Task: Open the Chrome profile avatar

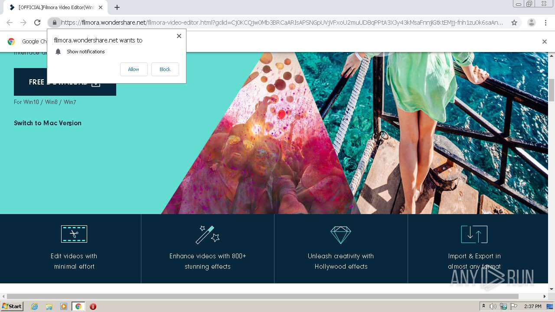Action: point(531,23)
